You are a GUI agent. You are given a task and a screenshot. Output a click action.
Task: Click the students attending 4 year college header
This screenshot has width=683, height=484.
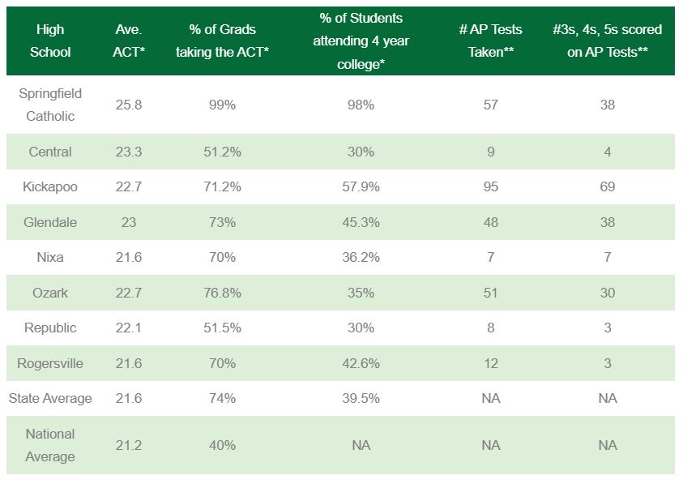click(x=356, y=41)
